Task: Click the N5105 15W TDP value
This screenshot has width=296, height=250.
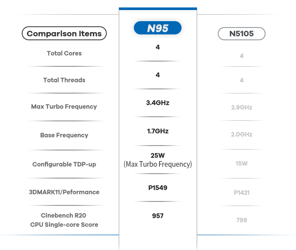Action: (x=242, y=163)
